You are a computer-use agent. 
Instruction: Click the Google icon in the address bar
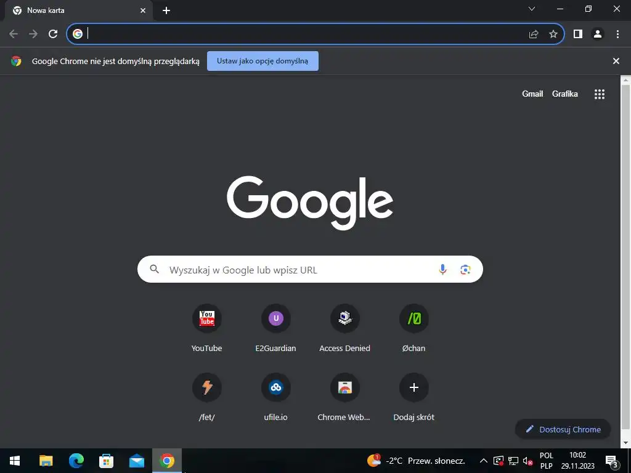tap(78, 34)
